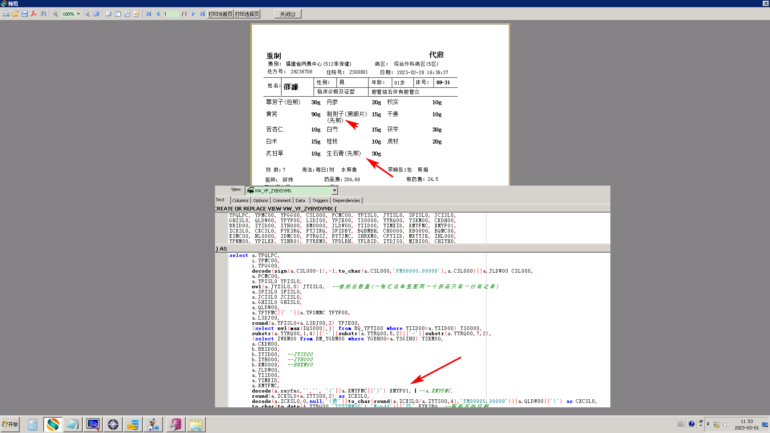The image size is (770, 433).
Task: Click the edit page pencil icon
Action: (136, 14)
